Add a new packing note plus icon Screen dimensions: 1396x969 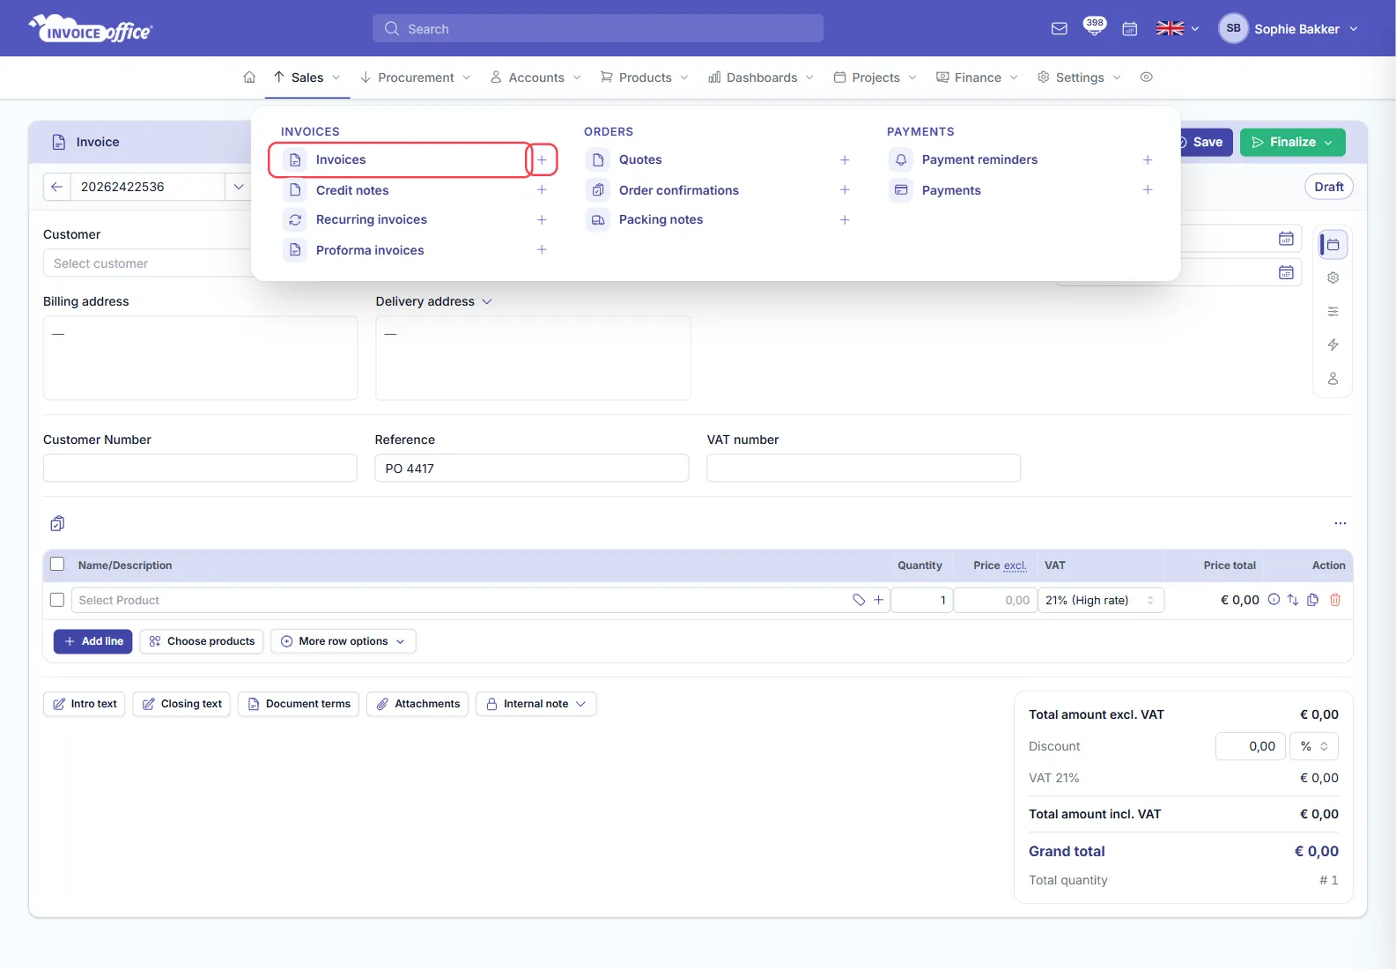coord(845,219)
